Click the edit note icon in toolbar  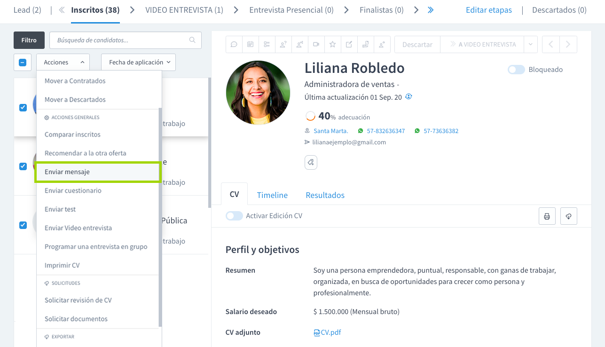[349, 44]
